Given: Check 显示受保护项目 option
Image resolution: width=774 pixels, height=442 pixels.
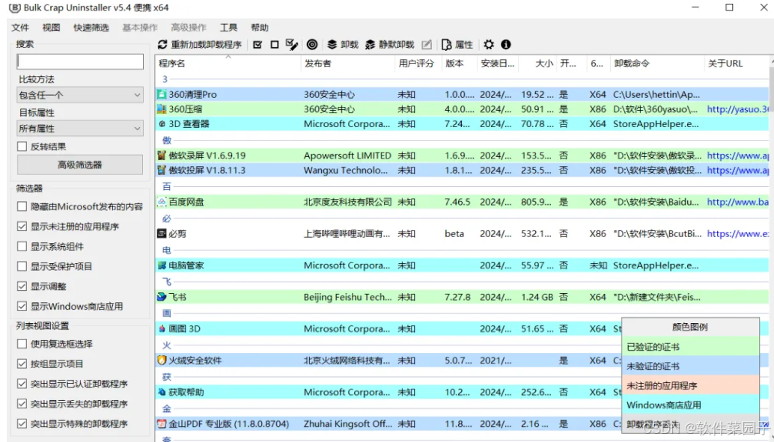Looking at the screenshot, I should click(x=22, y=266).
